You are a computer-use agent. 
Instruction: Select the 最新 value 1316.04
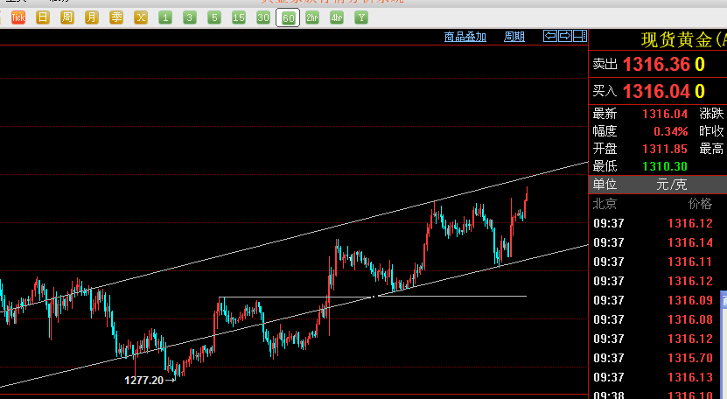[x=665, y=114]
